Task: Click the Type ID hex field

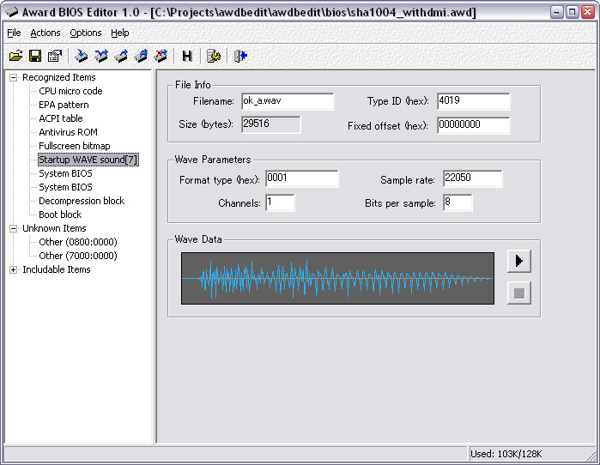Action: coord(473,101)
